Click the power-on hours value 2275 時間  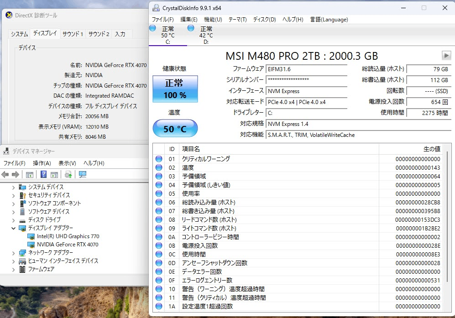click(x=429, y=113)
